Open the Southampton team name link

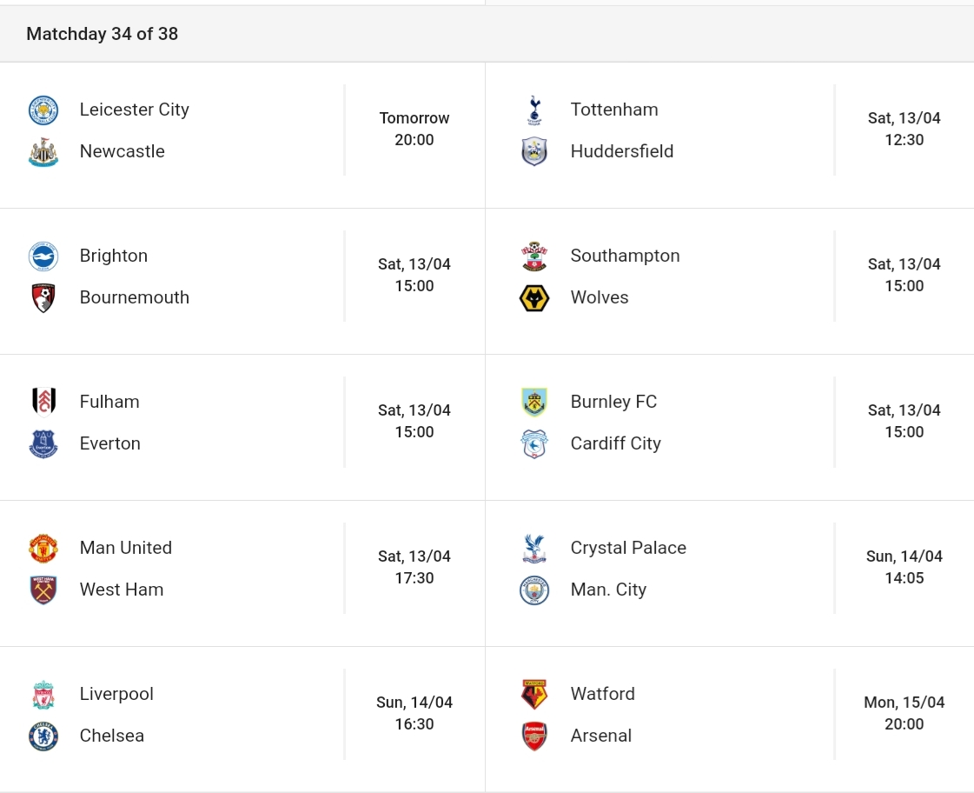coord(625,256)
